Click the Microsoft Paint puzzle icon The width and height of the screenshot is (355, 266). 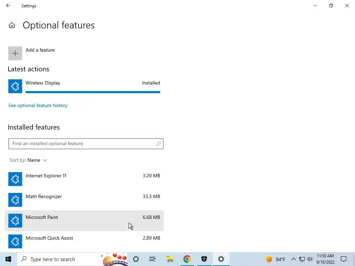(x=15, y=221)
